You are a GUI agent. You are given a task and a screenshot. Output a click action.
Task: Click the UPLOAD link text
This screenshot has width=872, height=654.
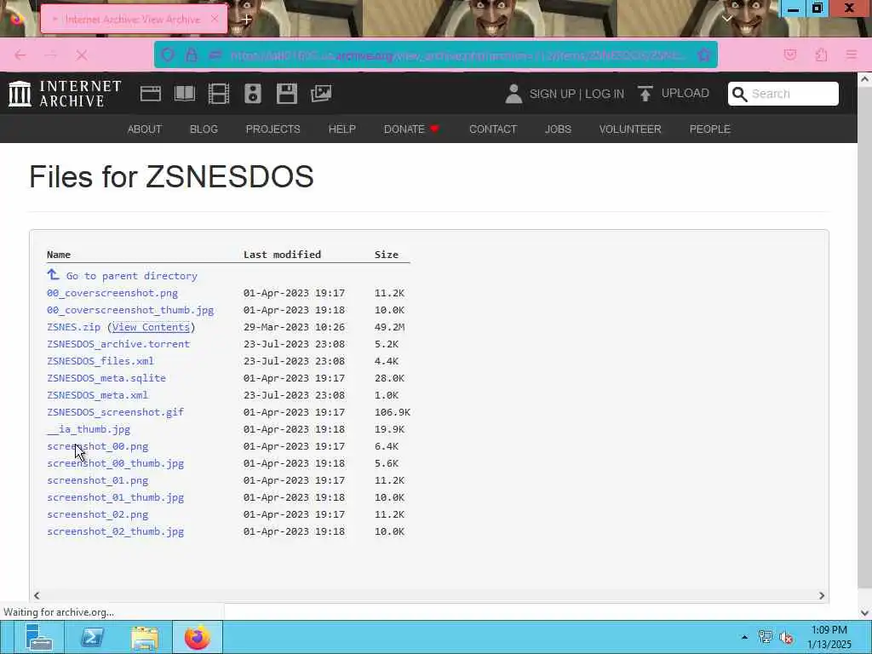pos(686,94)
